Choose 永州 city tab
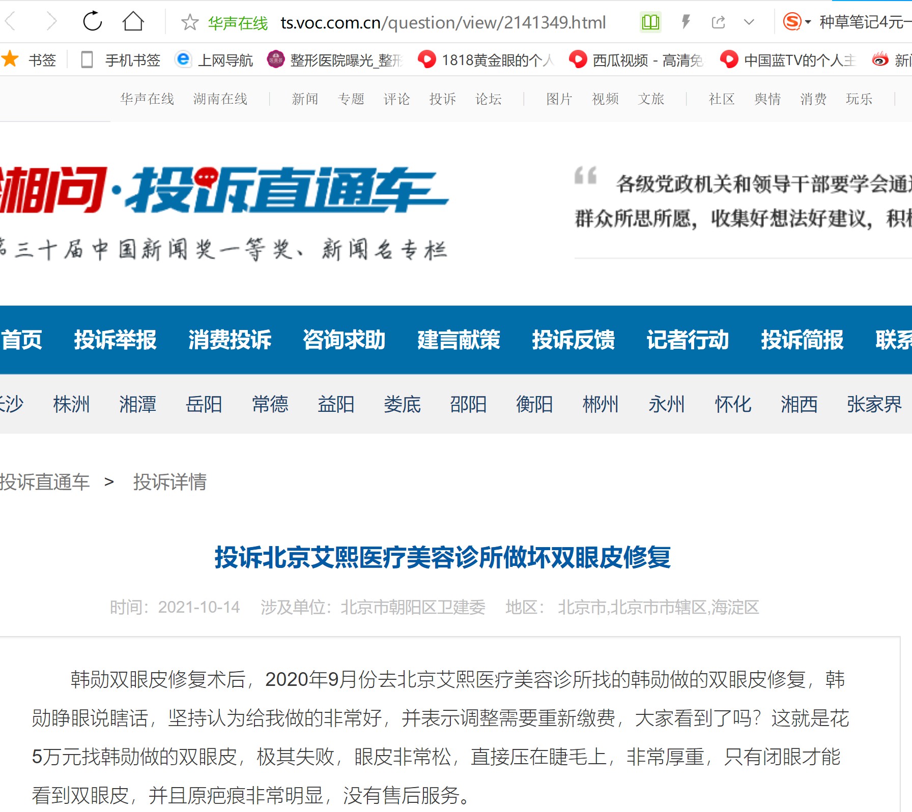This screenshot has width=912, height=812. pyautogui.click(x=667, y=405)
